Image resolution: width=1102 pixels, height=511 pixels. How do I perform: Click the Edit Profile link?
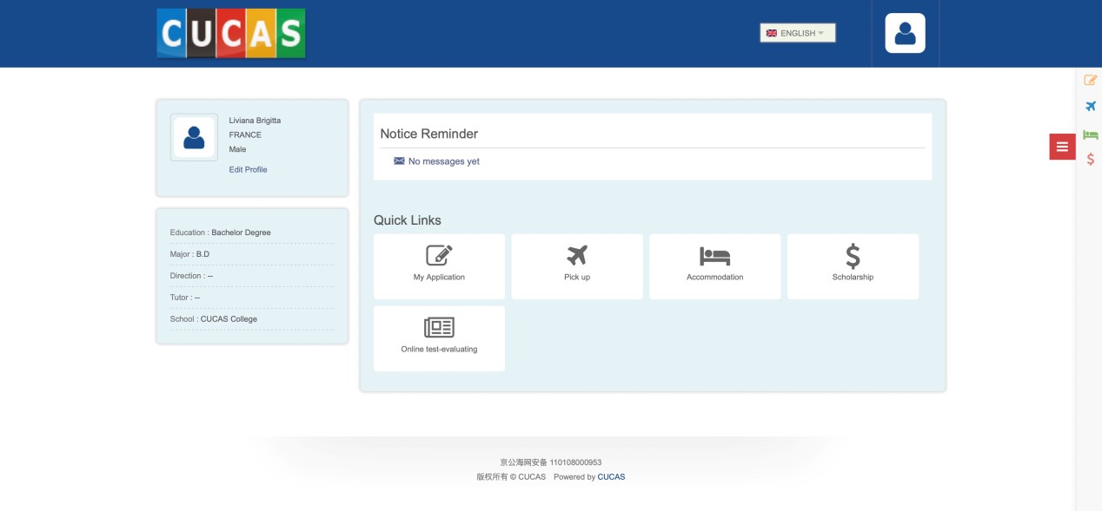click(248, 170)
